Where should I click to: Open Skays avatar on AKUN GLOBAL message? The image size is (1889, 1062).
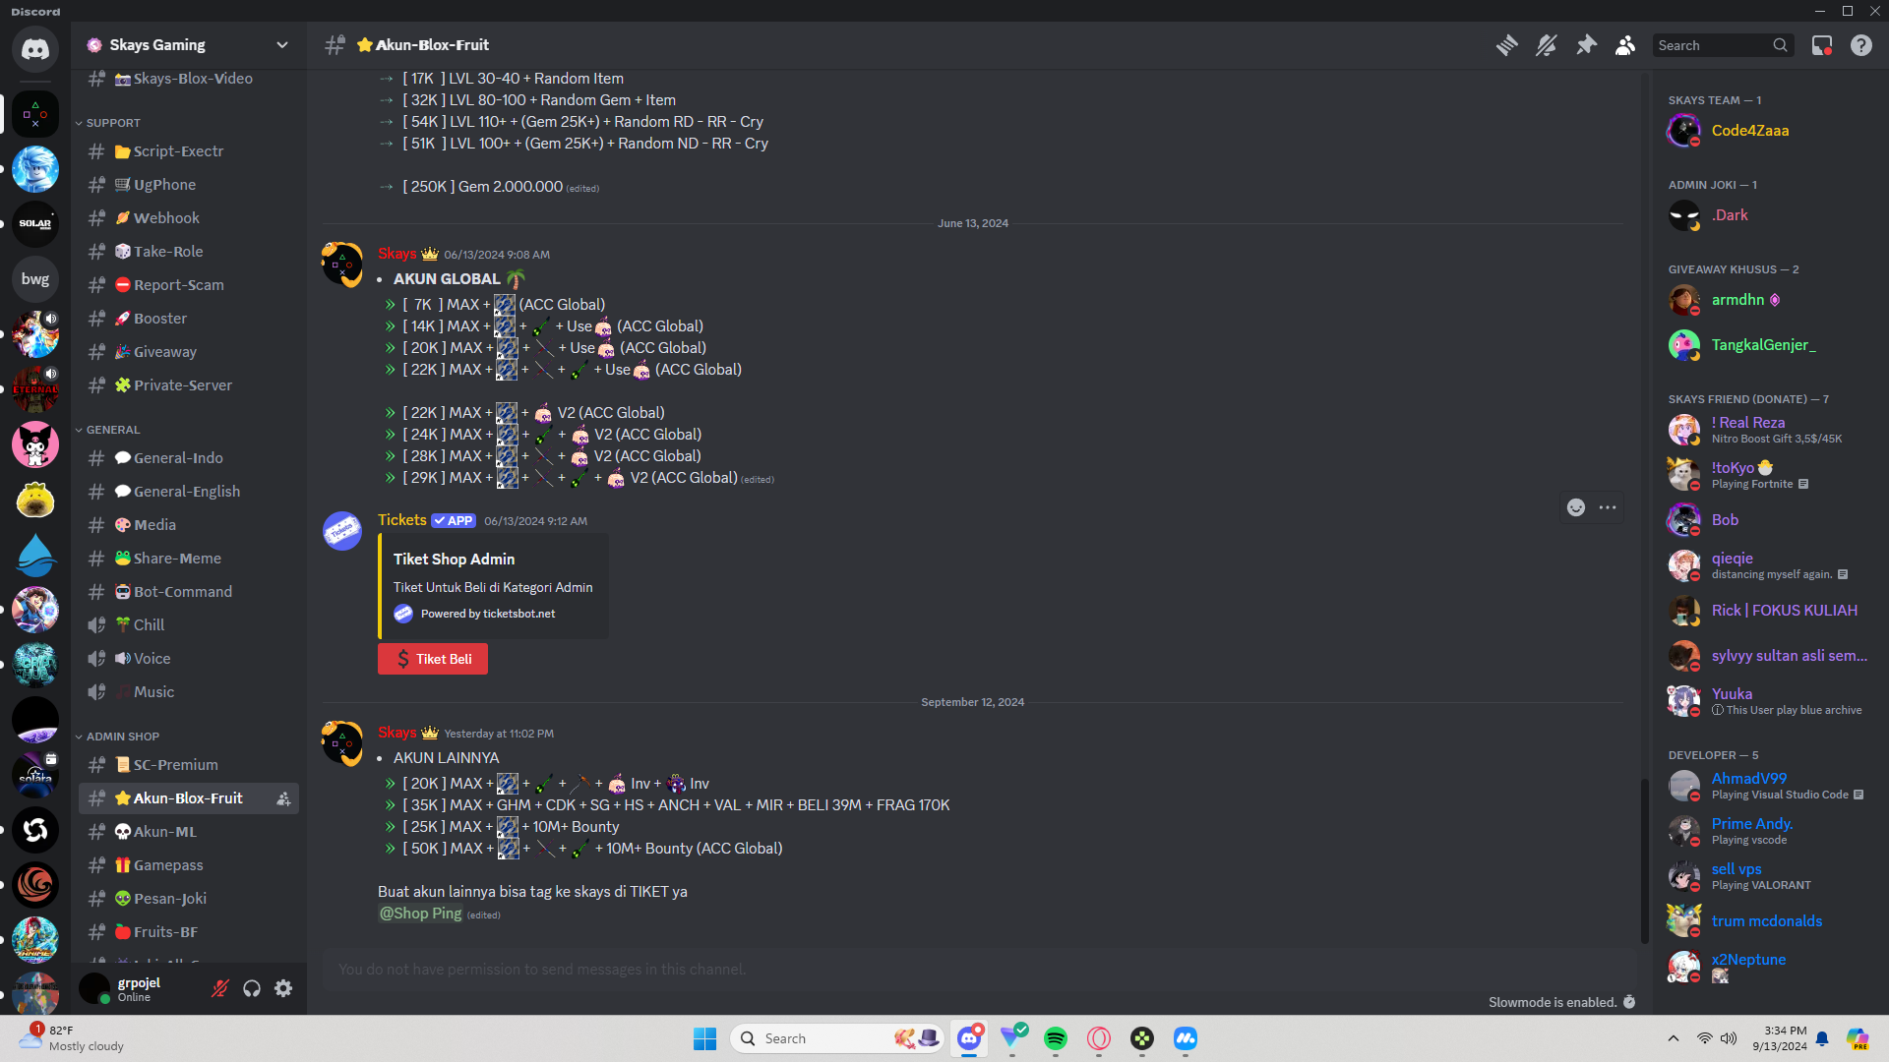341,265
